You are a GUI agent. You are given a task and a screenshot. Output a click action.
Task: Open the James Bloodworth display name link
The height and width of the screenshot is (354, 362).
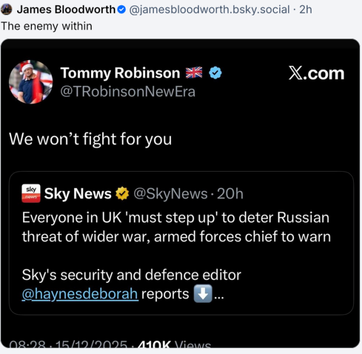65,9
